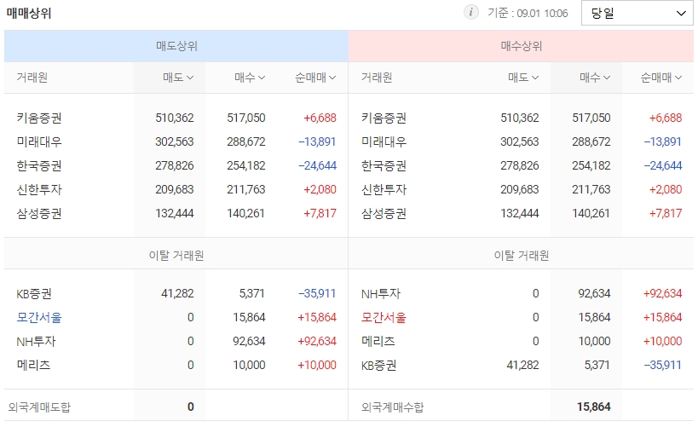Click KB증권 in the 매도상위 이탈 list
The height and width of the screenshot is (427, 698).
tap(34, 294)
